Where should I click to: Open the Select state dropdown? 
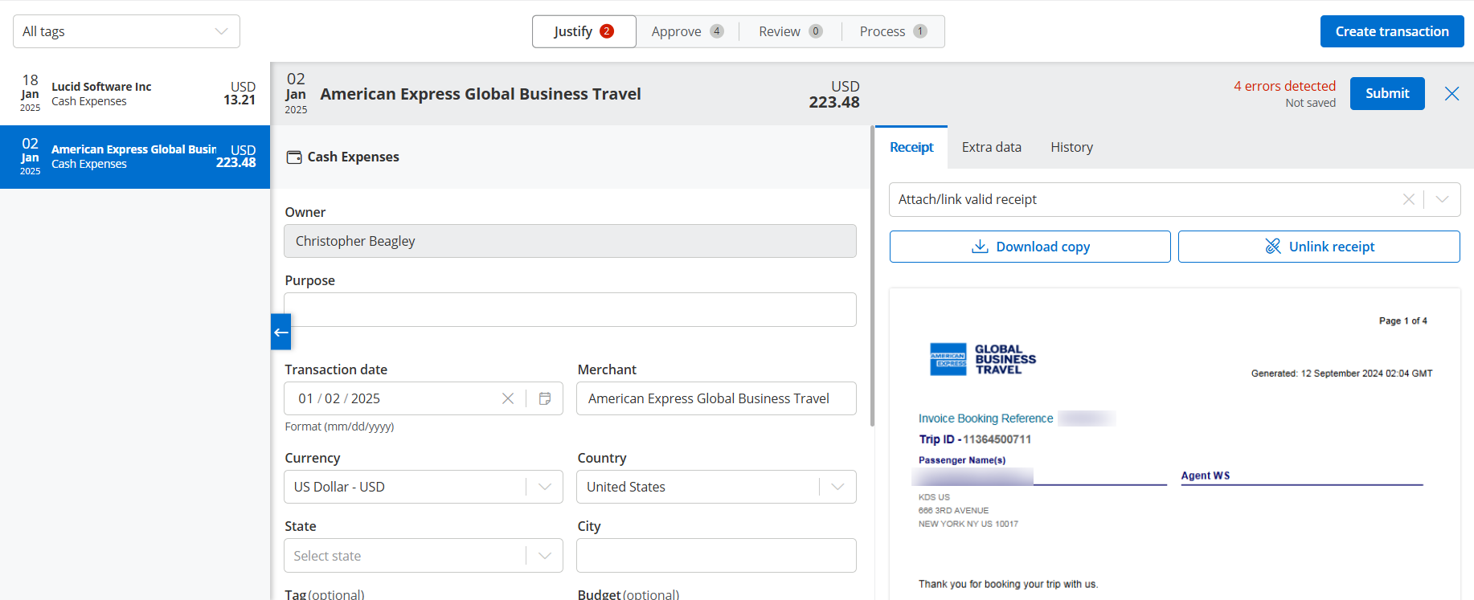click(423, 556)
